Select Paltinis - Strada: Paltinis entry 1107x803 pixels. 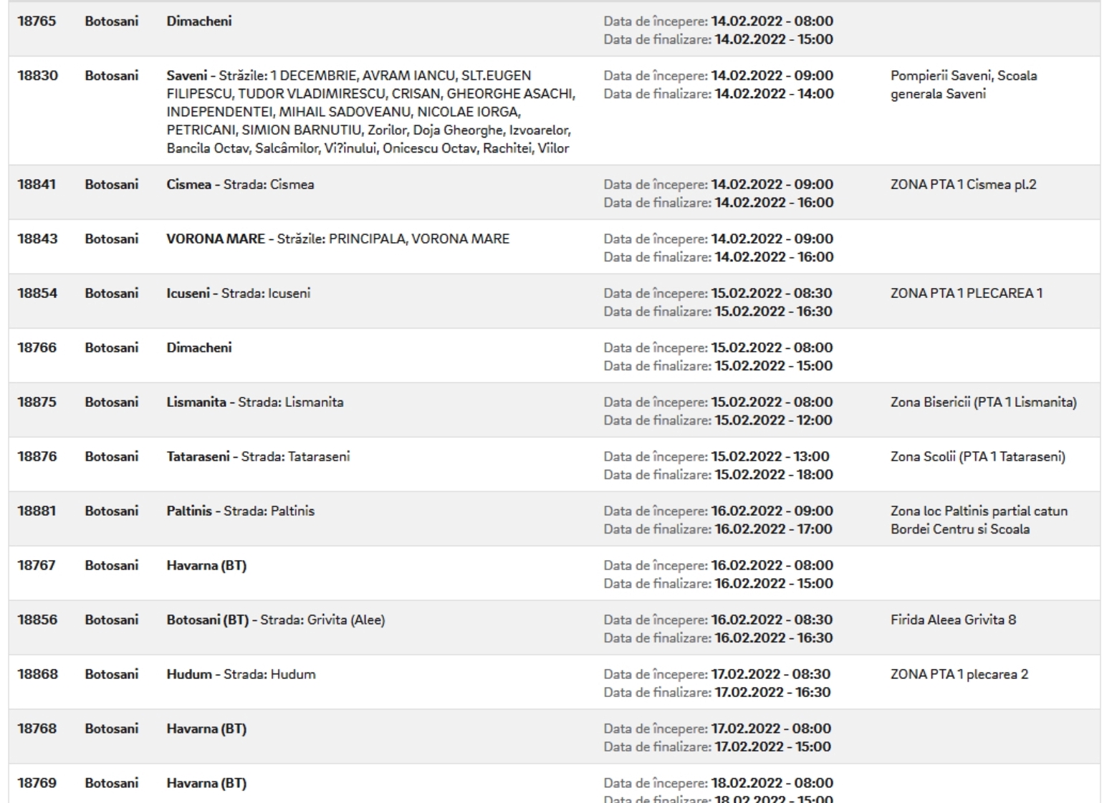240,511
